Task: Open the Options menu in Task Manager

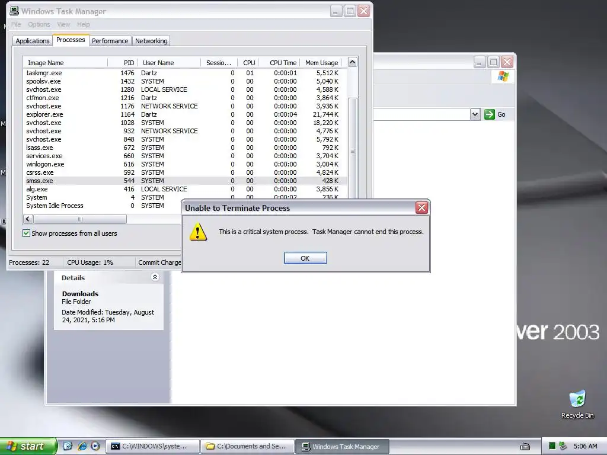Action: [39, 24]
